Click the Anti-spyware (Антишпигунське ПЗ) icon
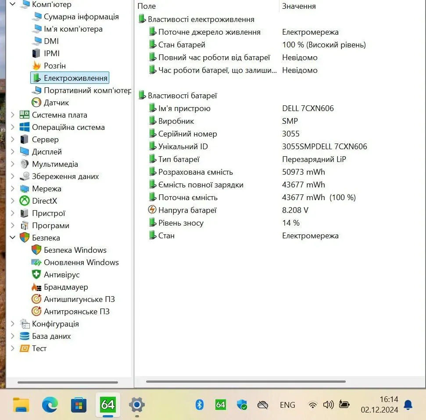The height and width of the screenshot is (420, 426). (x=36, y=299)
